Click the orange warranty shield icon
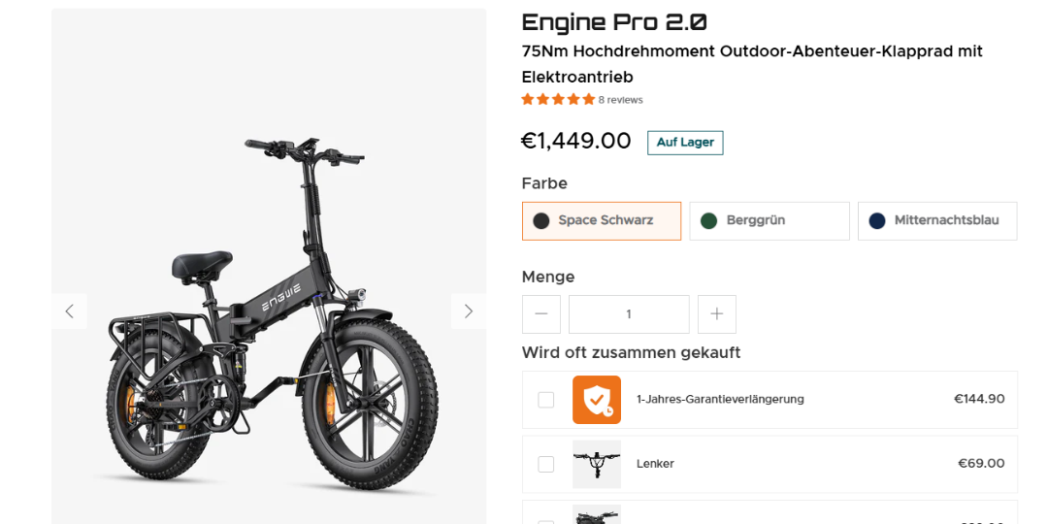 [x=597, y=400]
